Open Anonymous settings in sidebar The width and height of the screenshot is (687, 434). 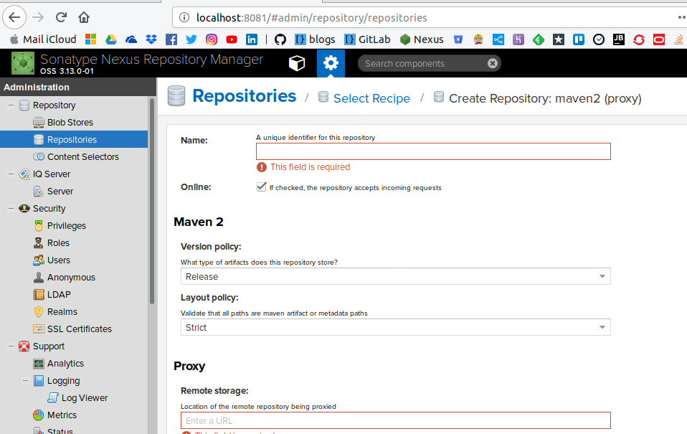coord(71,278)
